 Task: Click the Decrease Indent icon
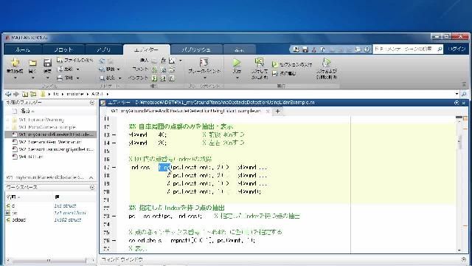172,78
